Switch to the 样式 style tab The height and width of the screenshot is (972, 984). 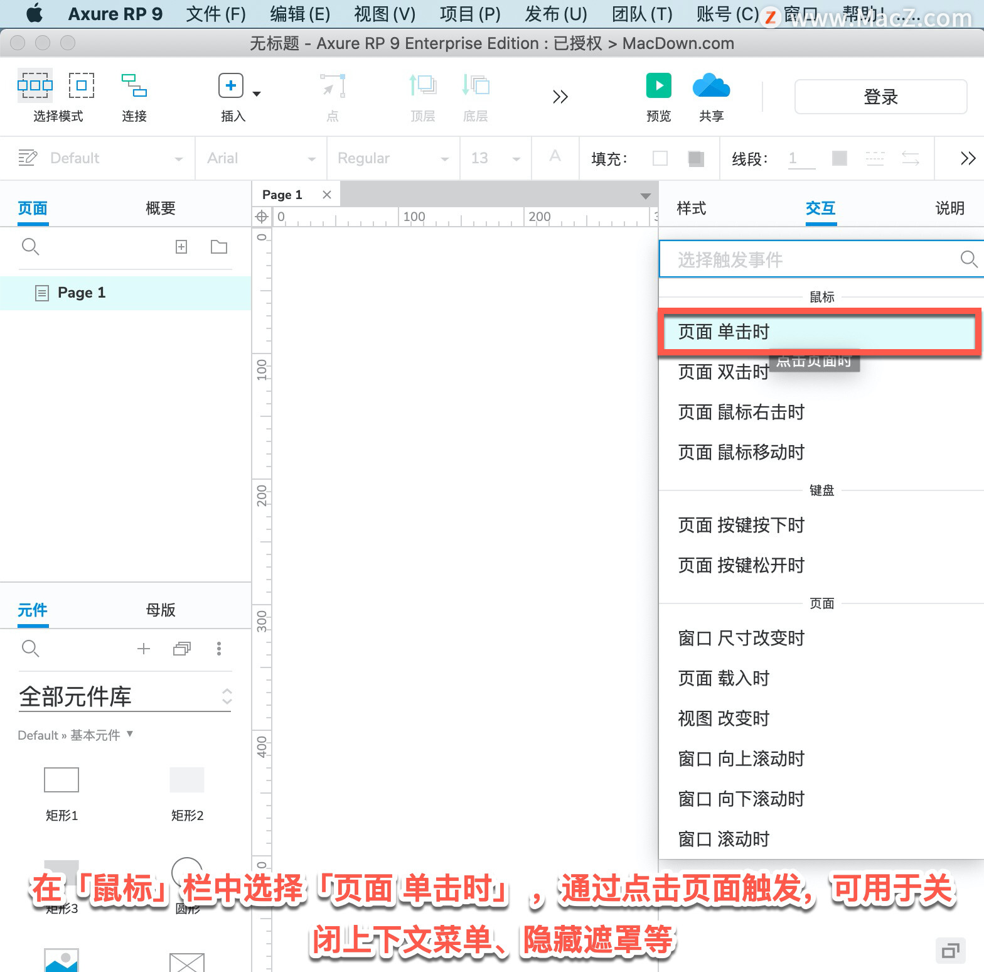click(x=692, y=208)
